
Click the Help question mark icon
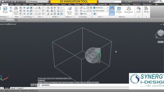tap(150, 2)
